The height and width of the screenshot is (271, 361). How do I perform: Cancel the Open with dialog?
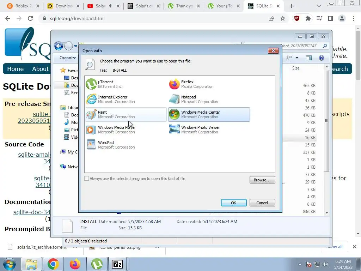click(x=262, y=203)
